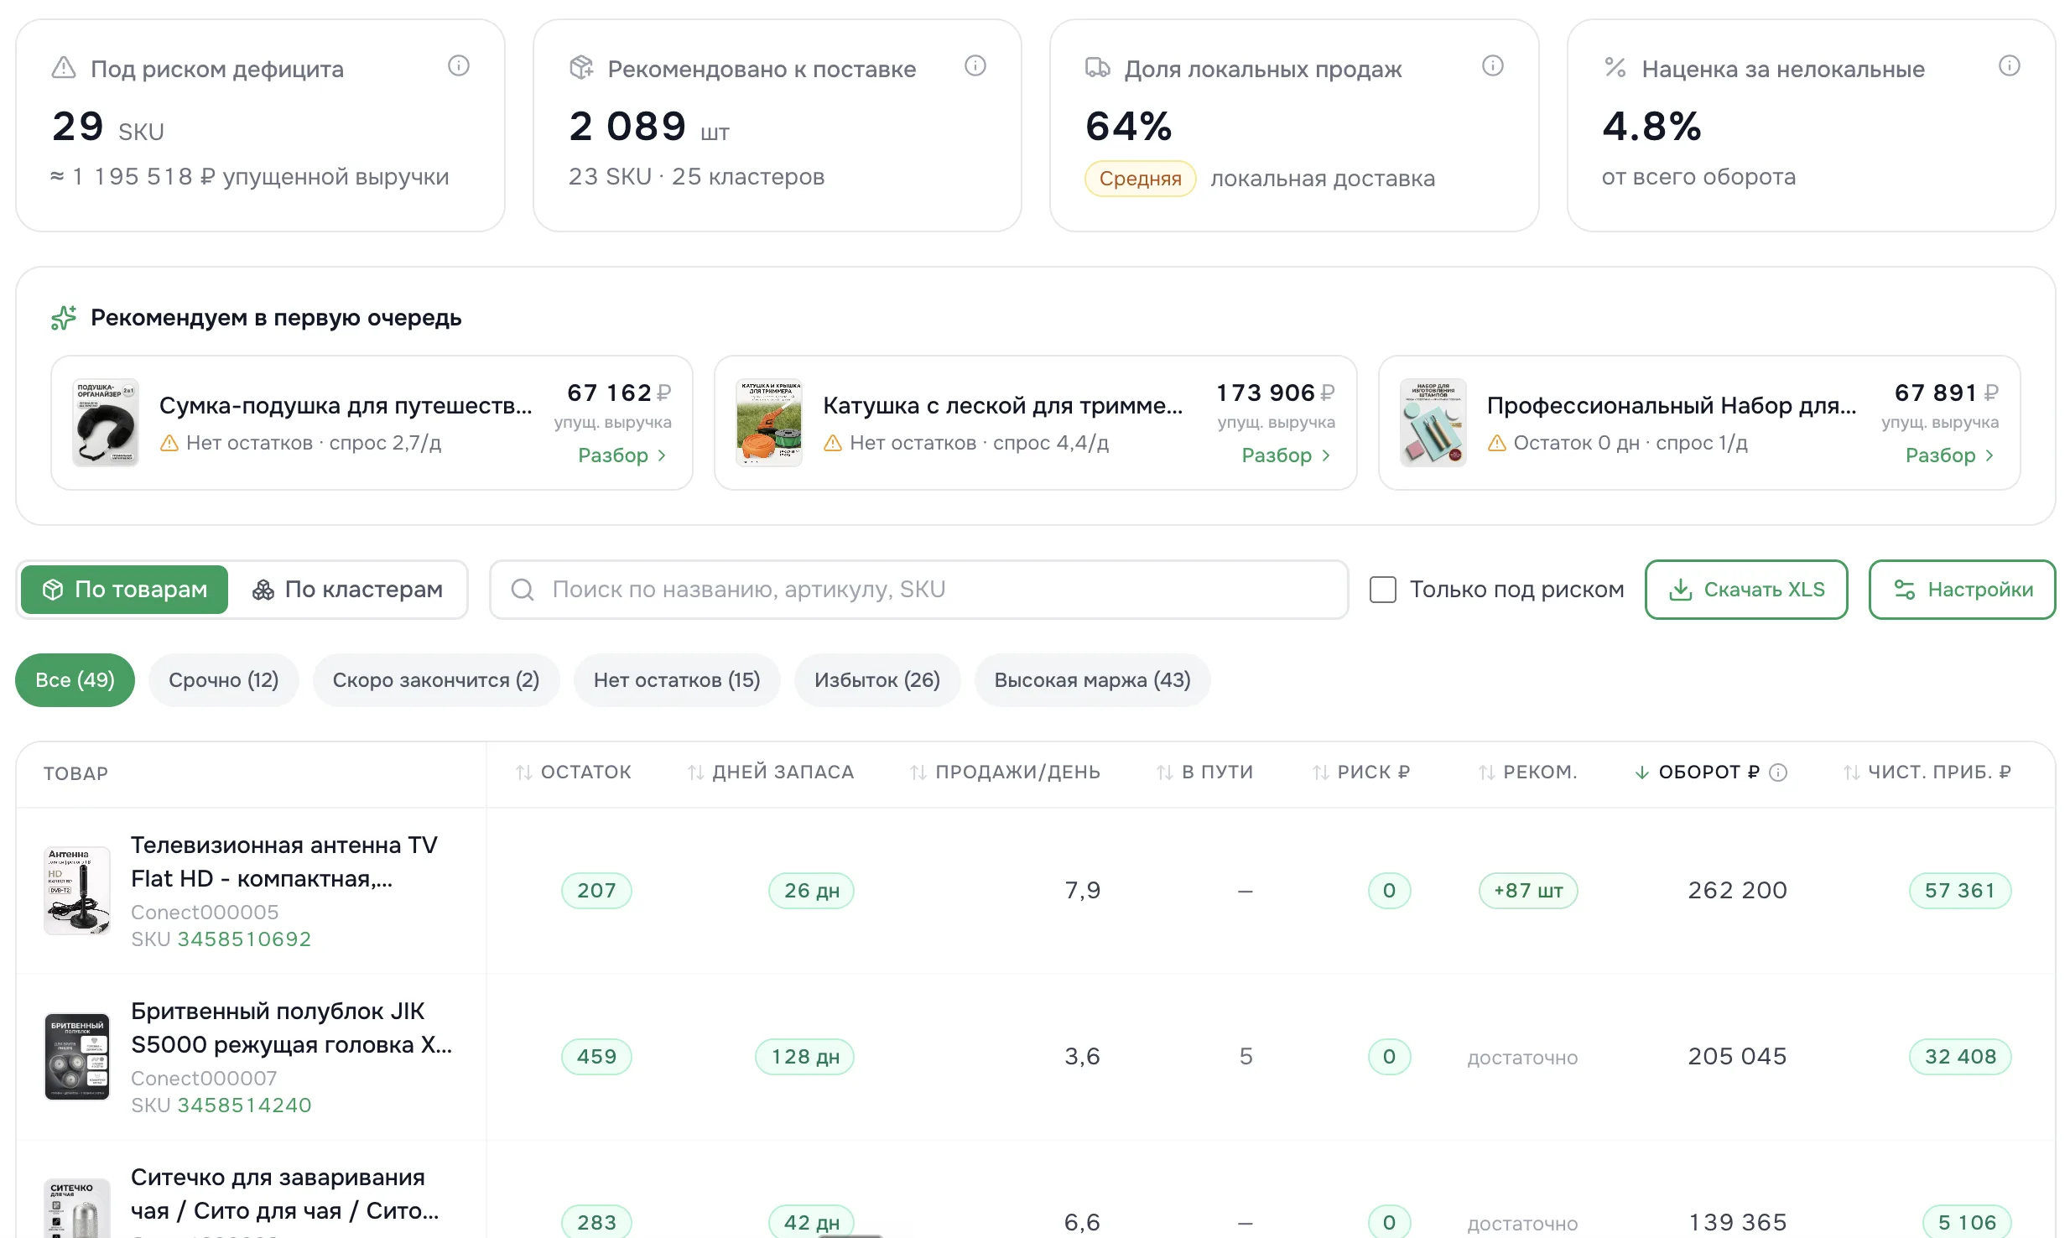2070x1238 pixels.
Task: Select 'Скоро закончится (2)' filter chip
Action: [436, 680]
